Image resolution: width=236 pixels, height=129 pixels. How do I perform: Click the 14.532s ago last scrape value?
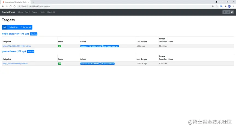pos(142,64)
